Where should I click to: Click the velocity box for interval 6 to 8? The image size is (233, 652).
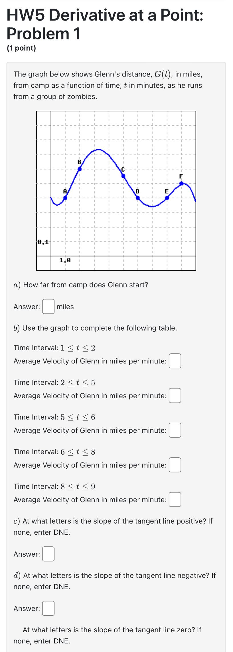pyautogui.click(x=175, y=465)
